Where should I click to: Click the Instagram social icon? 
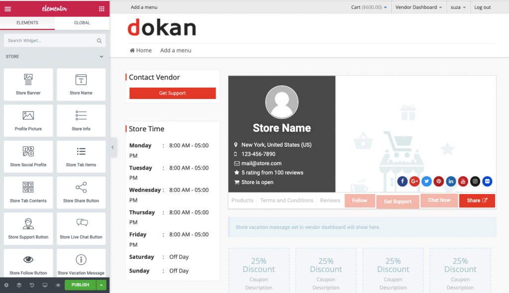click(x=475, y=181)
